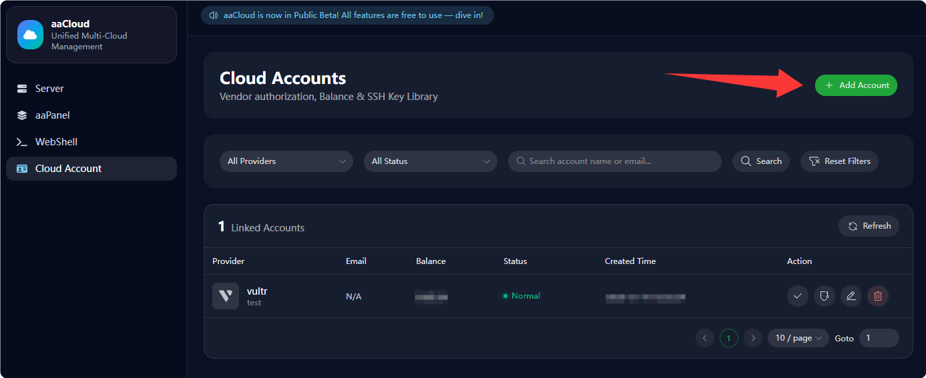
Task: Click the Refresh button
Action: (x=869, y=226)
